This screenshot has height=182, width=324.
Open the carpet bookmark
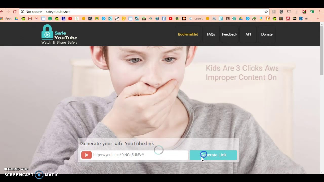(x=196, y=18)
